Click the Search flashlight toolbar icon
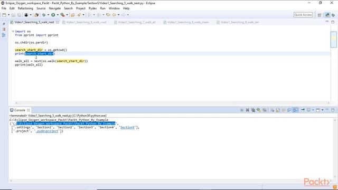Viewport: 338px width, 190px height. pos(79,15)
